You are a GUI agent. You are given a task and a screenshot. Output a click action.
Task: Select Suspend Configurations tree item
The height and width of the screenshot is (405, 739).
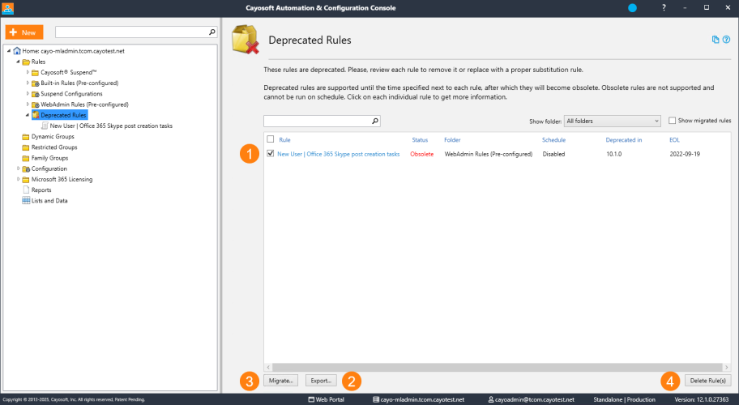(71, 94)
